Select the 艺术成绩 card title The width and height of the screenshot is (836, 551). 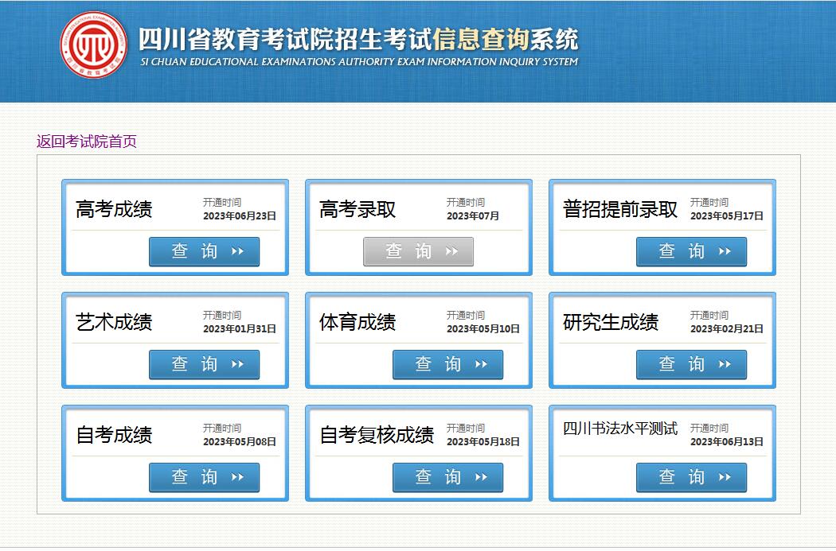coord(114,322)
